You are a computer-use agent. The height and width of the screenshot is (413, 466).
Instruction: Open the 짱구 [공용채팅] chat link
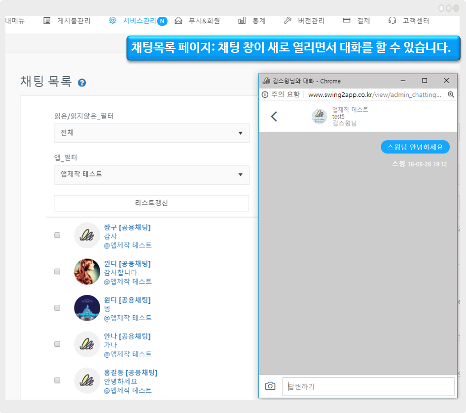coord(127,227)
